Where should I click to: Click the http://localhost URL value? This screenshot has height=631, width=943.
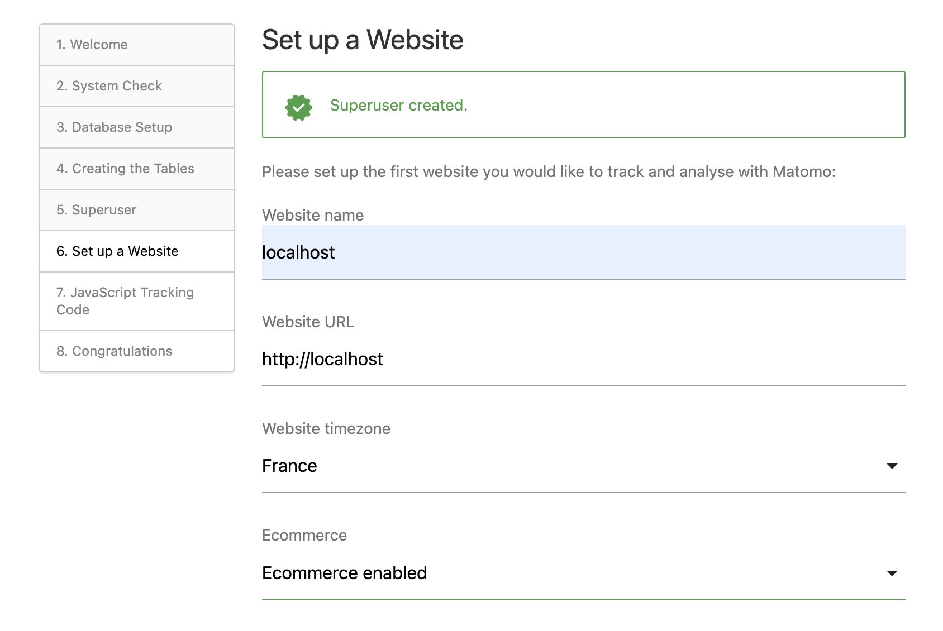(x=322, y=359)
